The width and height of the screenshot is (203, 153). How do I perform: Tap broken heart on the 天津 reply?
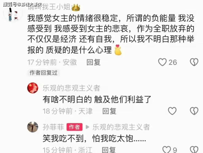pyautogui.click(x=194, y=111)
